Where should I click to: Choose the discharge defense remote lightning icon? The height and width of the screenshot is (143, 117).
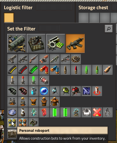86,91
